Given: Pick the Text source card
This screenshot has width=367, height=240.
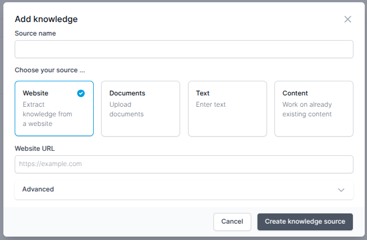Looking at the screenshot, I should point(228,108).
